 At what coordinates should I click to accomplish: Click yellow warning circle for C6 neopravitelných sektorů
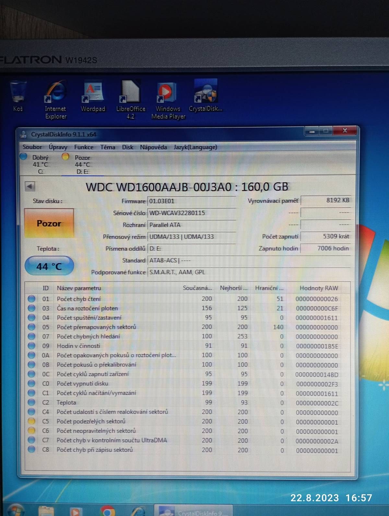click(31, 430)
